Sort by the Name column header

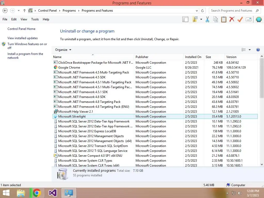[x=93, y=57]
